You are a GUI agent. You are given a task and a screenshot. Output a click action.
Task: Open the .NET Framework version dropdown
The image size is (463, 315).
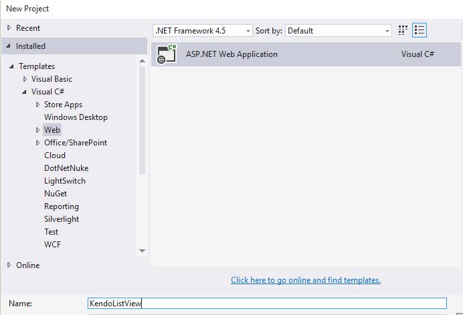[x=203, y=31]
